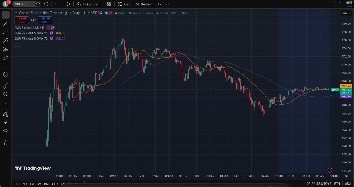The width and height of the screenshot is (354, 187).
Task: Redo the last chart action
Action: (168, 4)
